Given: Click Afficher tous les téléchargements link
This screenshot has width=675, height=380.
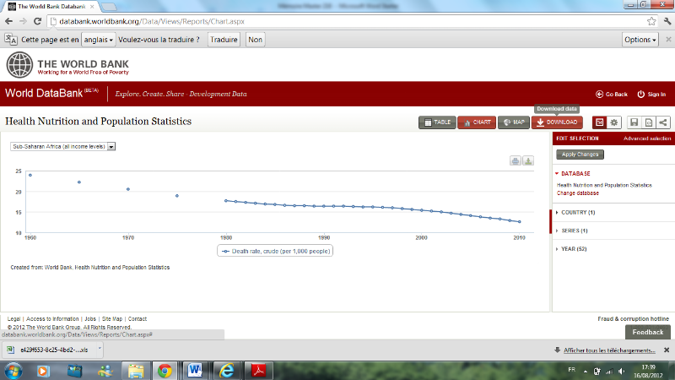Looking at the screenshot, I should click(x=609, y=350).
